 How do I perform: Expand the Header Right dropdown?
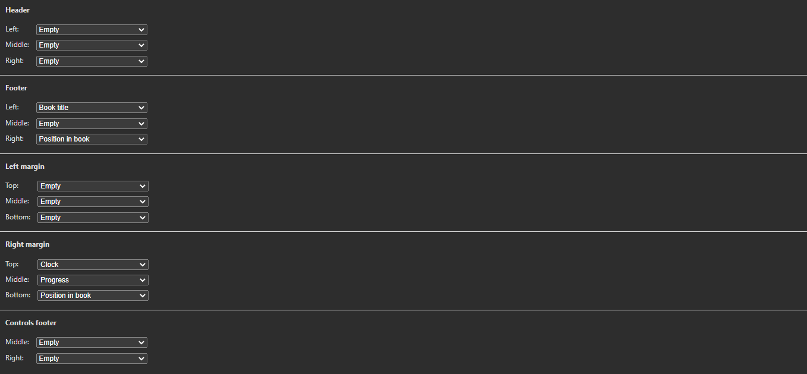pyautogui.click(x=92, y=61)
